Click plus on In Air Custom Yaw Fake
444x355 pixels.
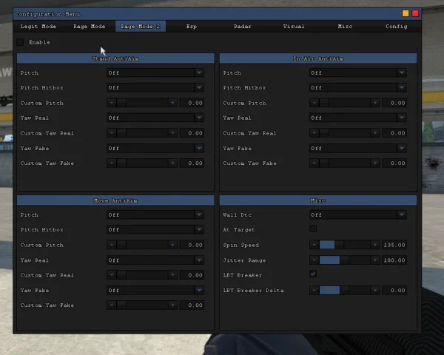coord(375,163)
